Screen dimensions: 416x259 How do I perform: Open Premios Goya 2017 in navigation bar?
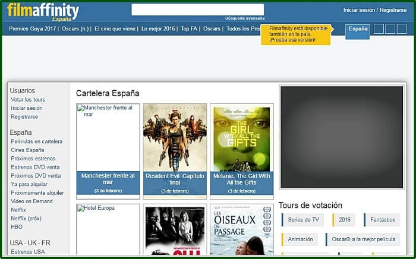pos(33,29)
